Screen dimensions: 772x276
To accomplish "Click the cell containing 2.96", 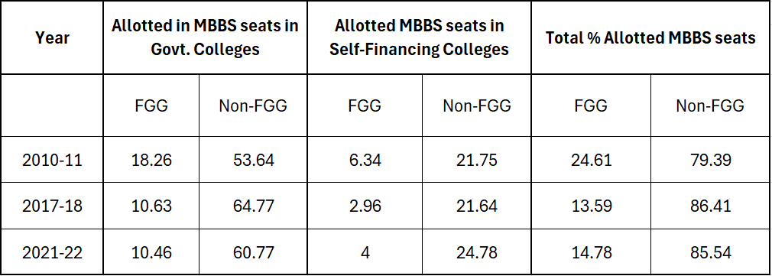I will pos(365,206).
